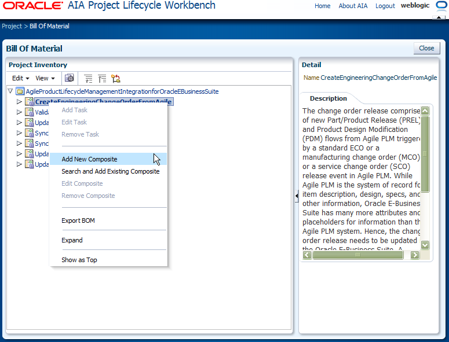Click the collapse-all tree toolbar icon
This screenshot has width=449, height=342.
[x=102, y=78]
